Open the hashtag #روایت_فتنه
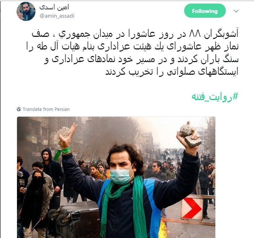254x238 pixels. [x=215, y=96]
